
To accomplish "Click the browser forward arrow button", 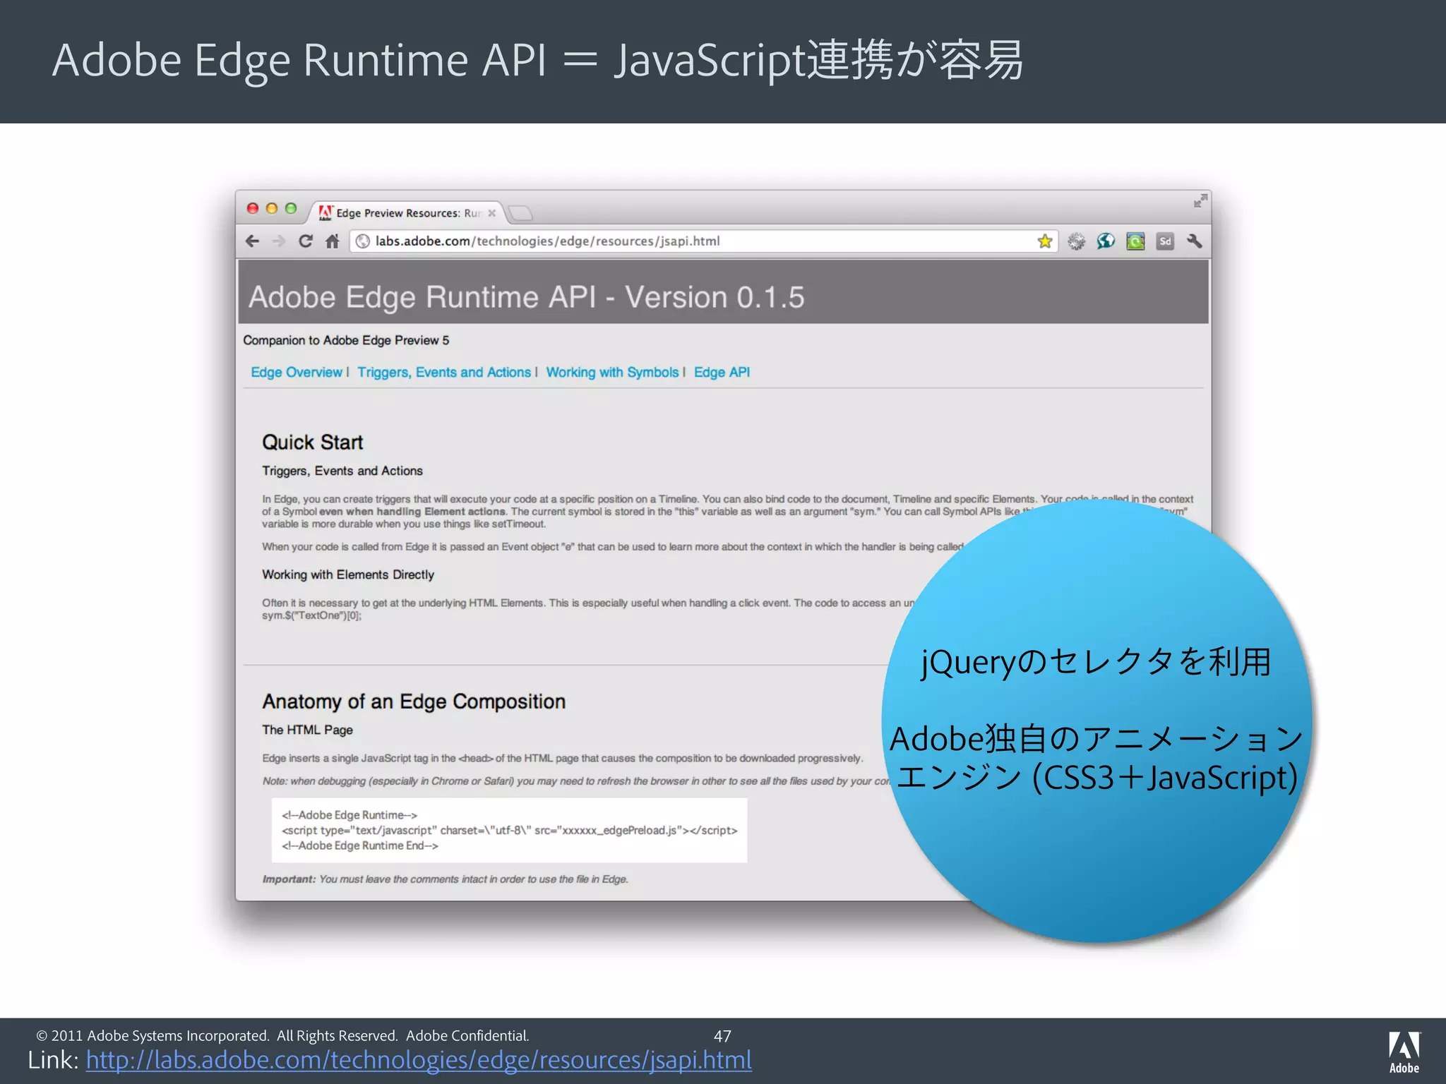I will coord(279,241).
